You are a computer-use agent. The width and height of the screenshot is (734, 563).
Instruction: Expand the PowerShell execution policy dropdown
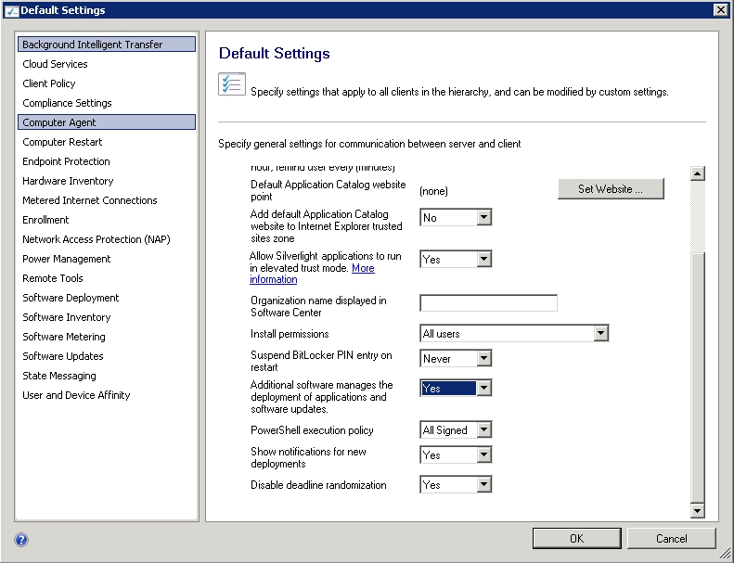(x=483, y=430)
